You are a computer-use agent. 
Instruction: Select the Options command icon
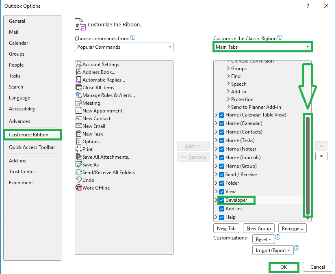point(79,142)
